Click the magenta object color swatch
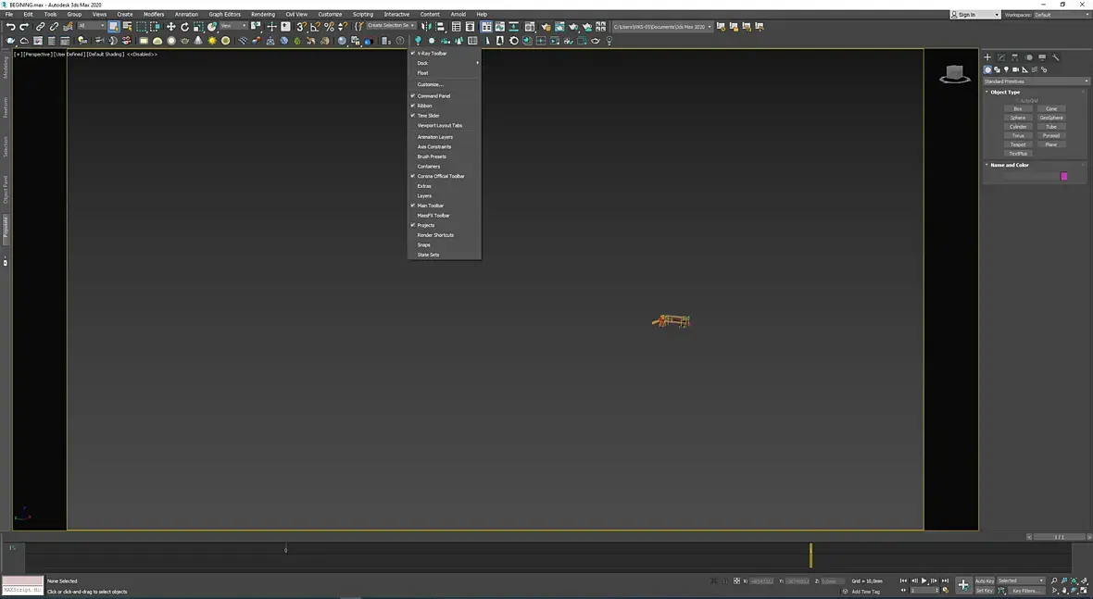This screenshot has height=599, width=1093. [1063, 176]
